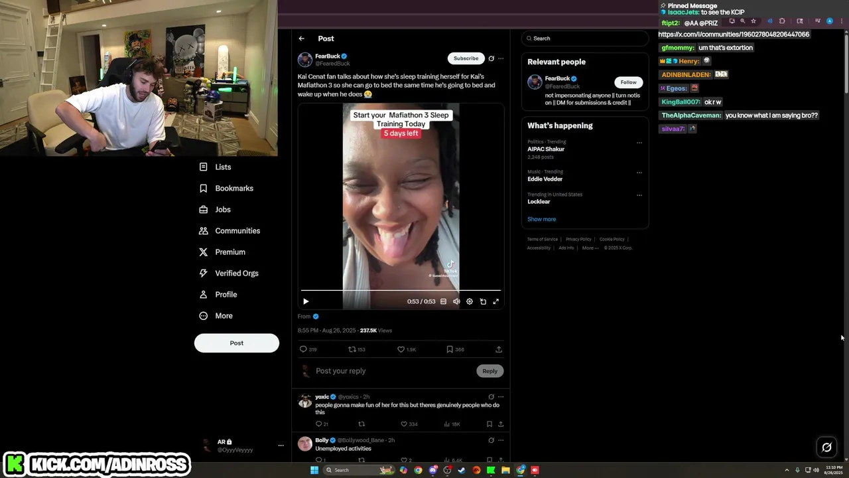This screenshot has width=849, height=478.
Task: Open Windows Start menu
Action: (314, 470)
